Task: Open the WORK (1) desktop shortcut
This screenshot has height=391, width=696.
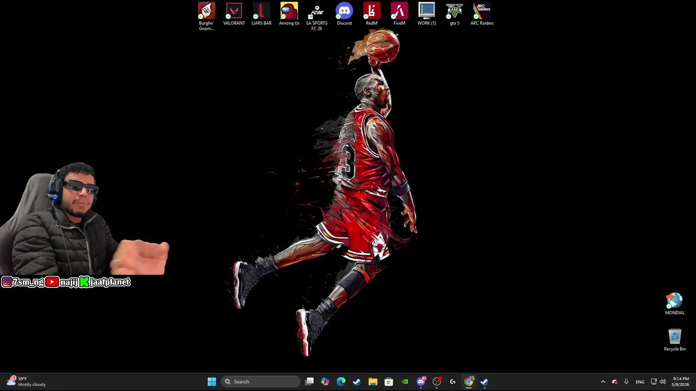Action: click(427, 14)
